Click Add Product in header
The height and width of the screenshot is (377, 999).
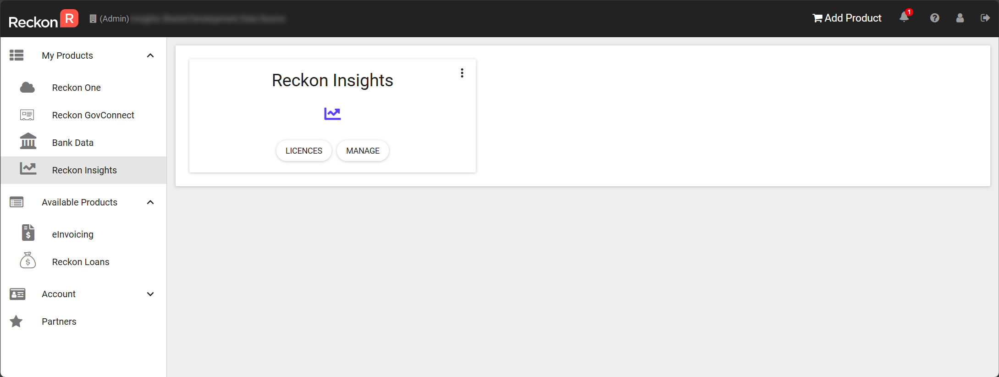pyautogui.click(x=847, y=18)
